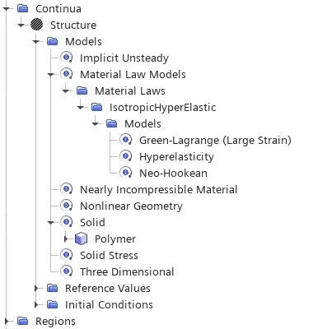Click the Nonlinear Geometry model icon
The height and width of the screenshot is (329, 313).
67,206
